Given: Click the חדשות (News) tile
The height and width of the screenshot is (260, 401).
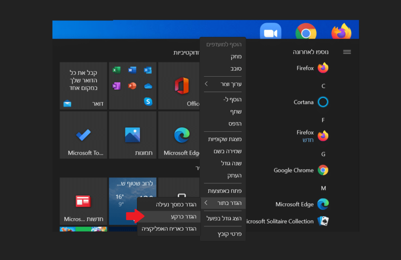Looking at the screenshot, I should (83, 201).
